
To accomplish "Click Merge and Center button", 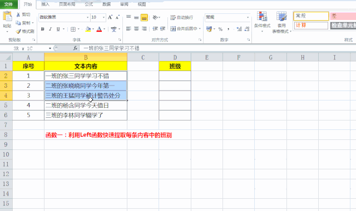I will click(184, 29).
